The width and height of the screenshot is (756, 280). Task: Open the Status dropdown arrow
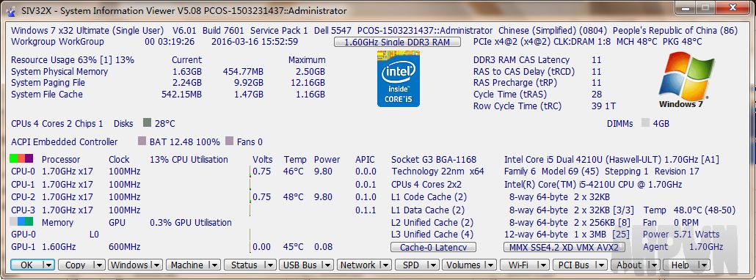click(270, 265)
